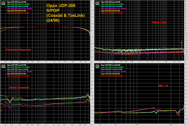Click the orange 'S/PDIF' title line
Viewport: 188px width, 126px height.
(x=53, y=10)
